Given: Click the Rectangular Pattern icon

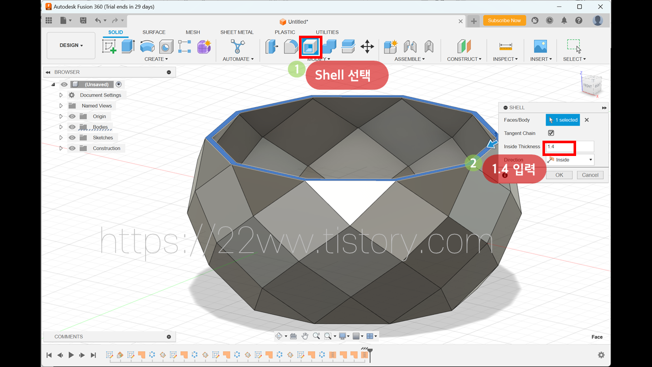Looking at the screenshot, I should [184, 46].
